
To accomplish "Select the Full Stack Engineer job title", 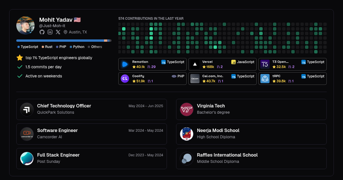I will coord(58,155).
